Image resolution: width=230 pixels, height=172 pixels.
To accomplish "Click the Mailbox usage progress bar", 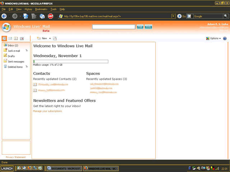I will (71, 61).
